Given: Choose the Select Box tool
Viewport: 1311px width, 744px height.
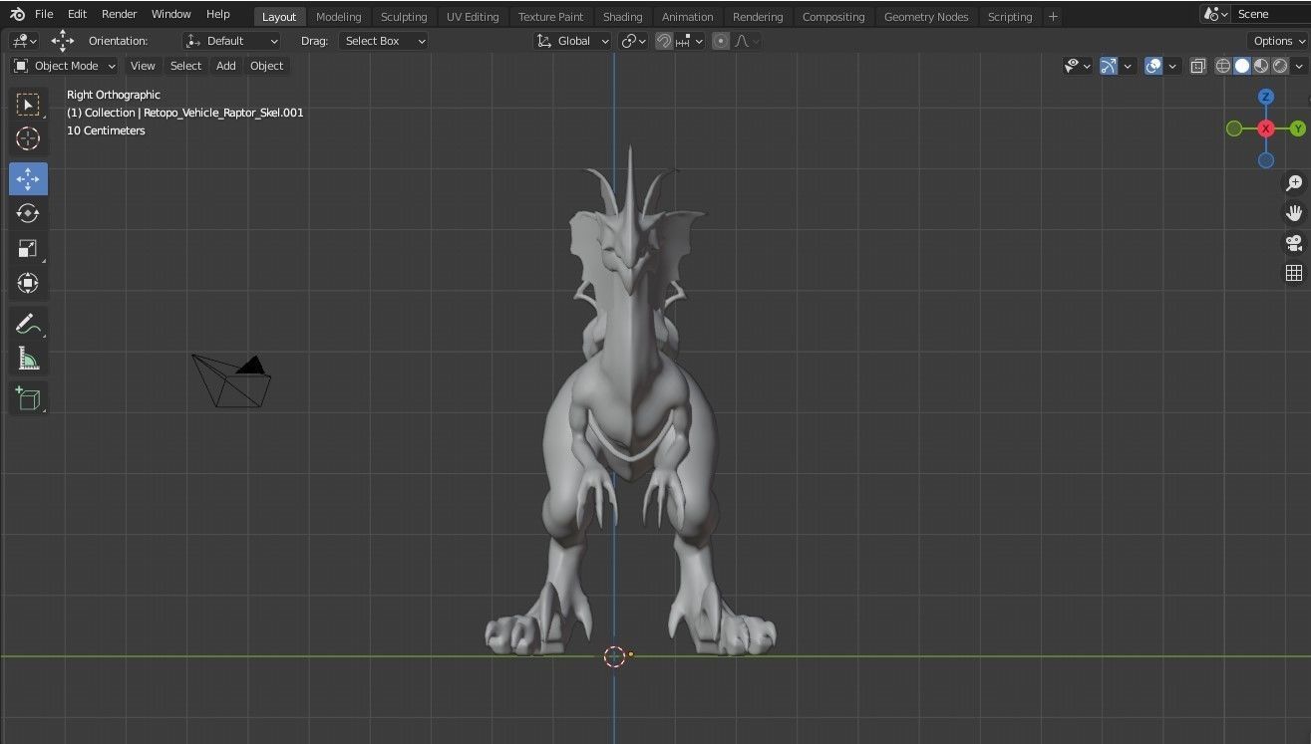Looking at the screenshot, I should click(x=28, y=104).
